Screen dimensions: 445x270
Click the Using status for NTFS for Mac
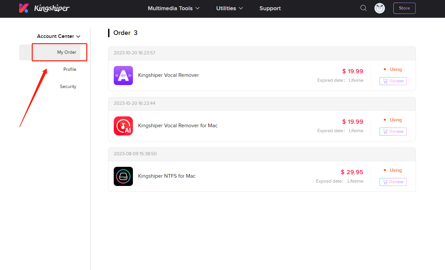[393, 170]
